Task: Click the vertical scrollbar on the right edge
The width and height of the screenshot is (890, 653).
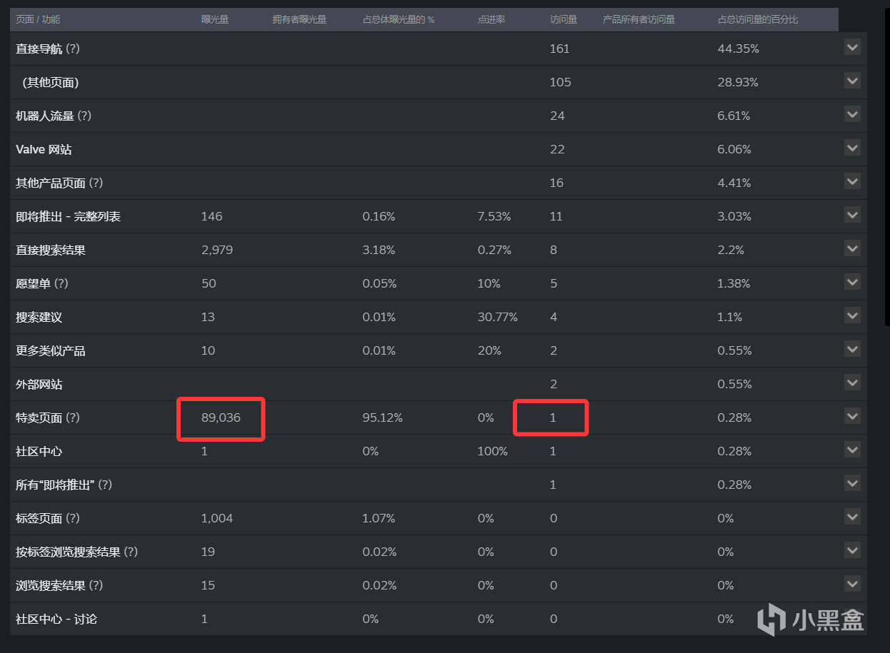Action: (886, 178)
